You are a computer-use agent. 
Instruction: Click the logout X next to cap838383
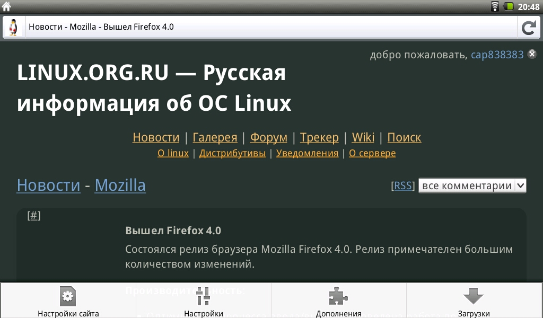pyautogui.click(x=532, y=54)
